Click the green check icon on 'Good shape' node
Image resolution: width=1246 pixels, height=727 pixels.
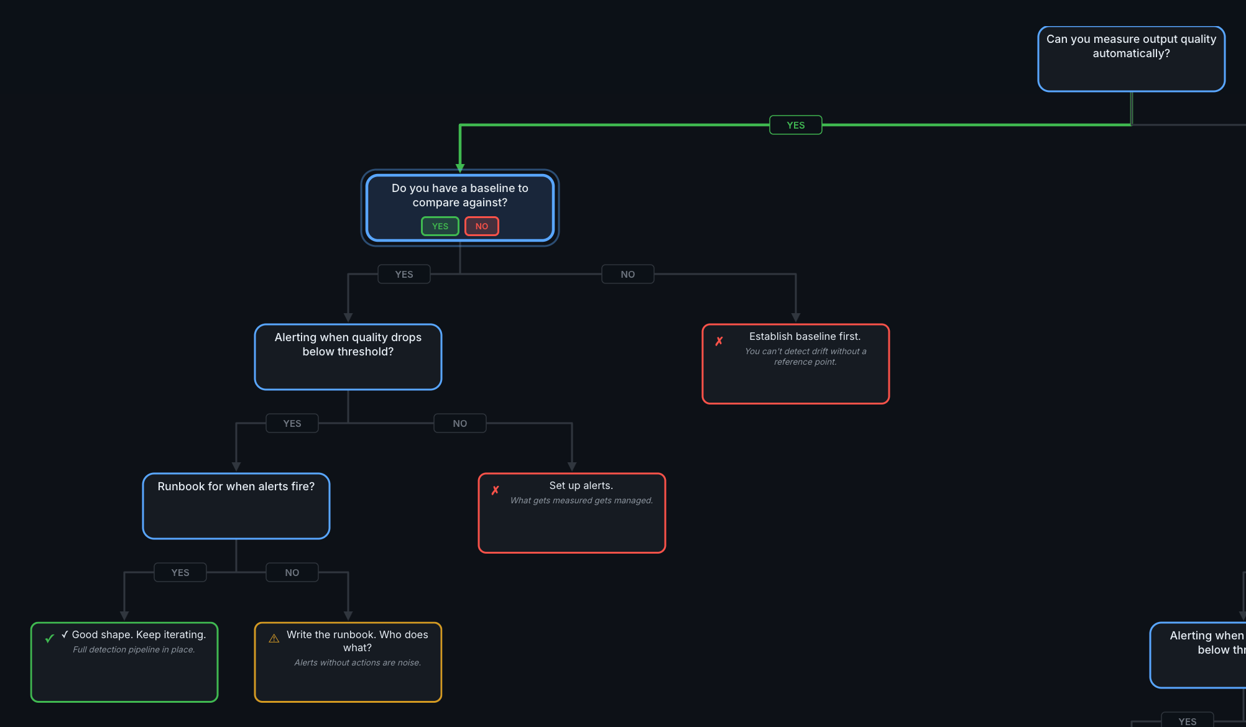pyautogui.click(x=49, y=637)
